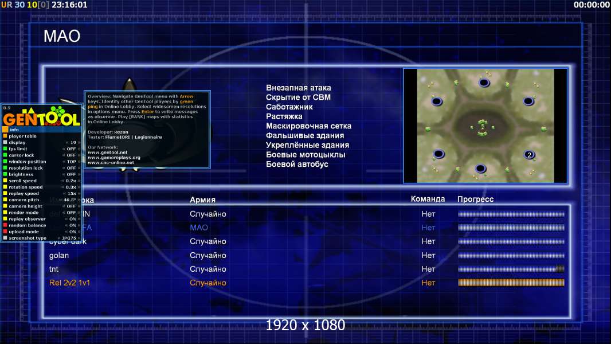Click the green square beside window position
This screenshot has width=611, height=344.
click(5, 161)
